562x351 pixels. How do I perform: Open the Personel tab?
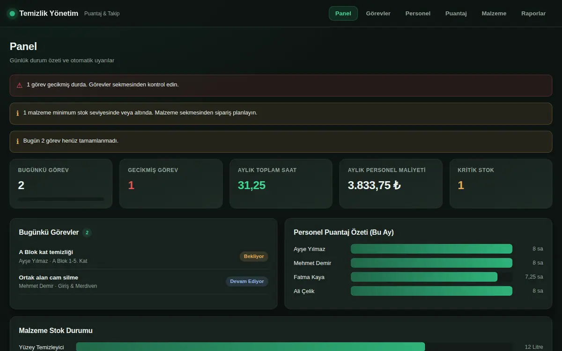pyautogui.click(x=418, y=14)
